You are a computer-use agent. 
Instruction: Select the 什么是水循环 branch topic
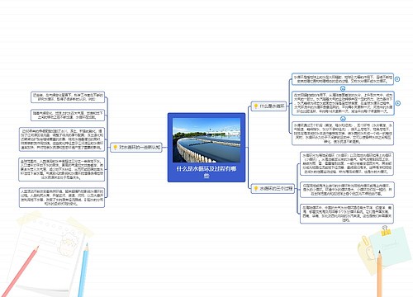pos(268,106)
